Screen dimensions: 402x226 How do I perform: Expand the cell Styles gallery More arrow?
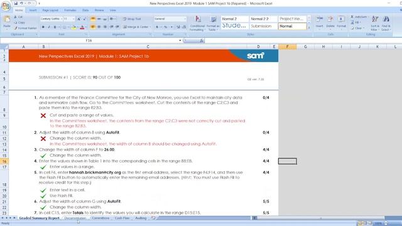coord(309,28)
